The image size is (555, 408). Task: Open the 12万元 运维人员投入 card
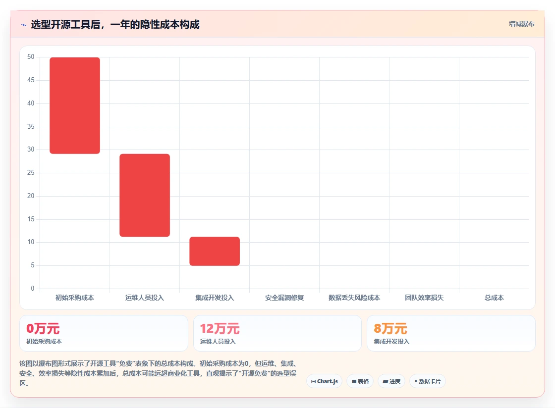point(277,333)
